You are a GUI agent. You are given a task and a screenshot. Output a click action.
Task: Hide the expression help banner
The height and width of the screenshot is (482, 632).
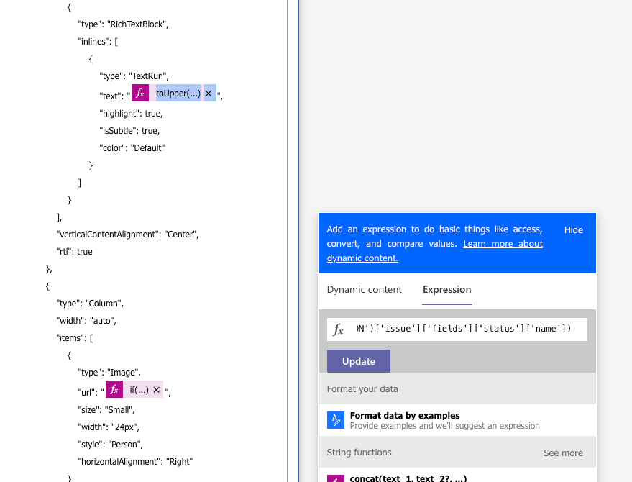coord(573,229)
